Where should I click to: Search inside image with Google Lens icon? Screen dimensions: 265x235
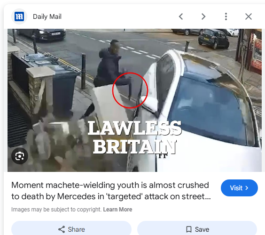pos(20,156)
